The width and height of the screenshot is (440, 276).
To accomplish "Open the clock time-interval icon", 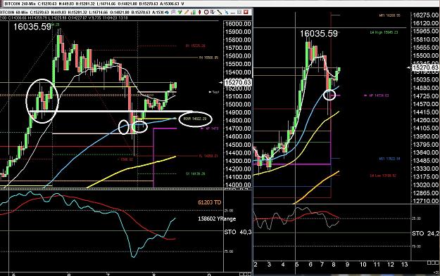I will click(206, 12).
